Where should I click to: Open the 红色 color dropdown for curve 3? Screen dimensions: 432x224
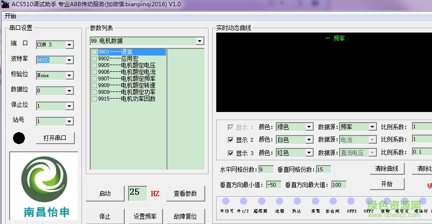click(x=309, y=153)
